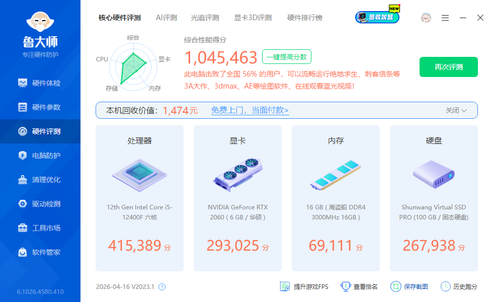Click memory score 69,111

331,246
